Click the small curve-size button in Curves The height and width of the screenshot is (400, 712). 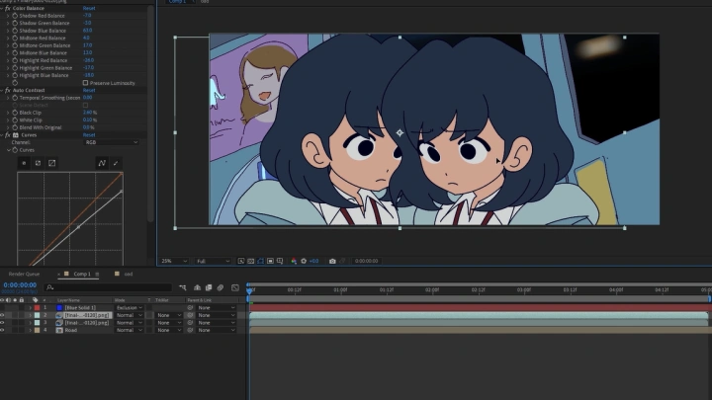24,163
